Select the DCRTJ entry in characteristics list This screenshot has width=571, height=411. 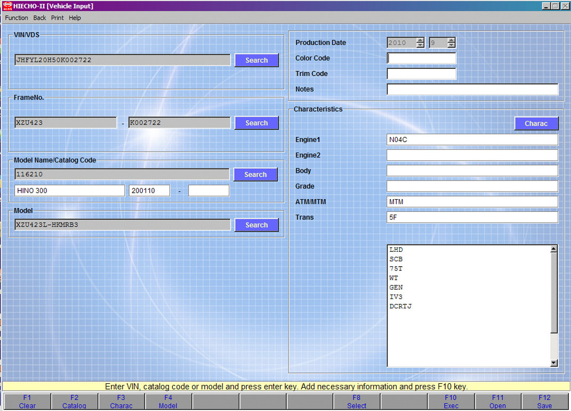point(401,307)
